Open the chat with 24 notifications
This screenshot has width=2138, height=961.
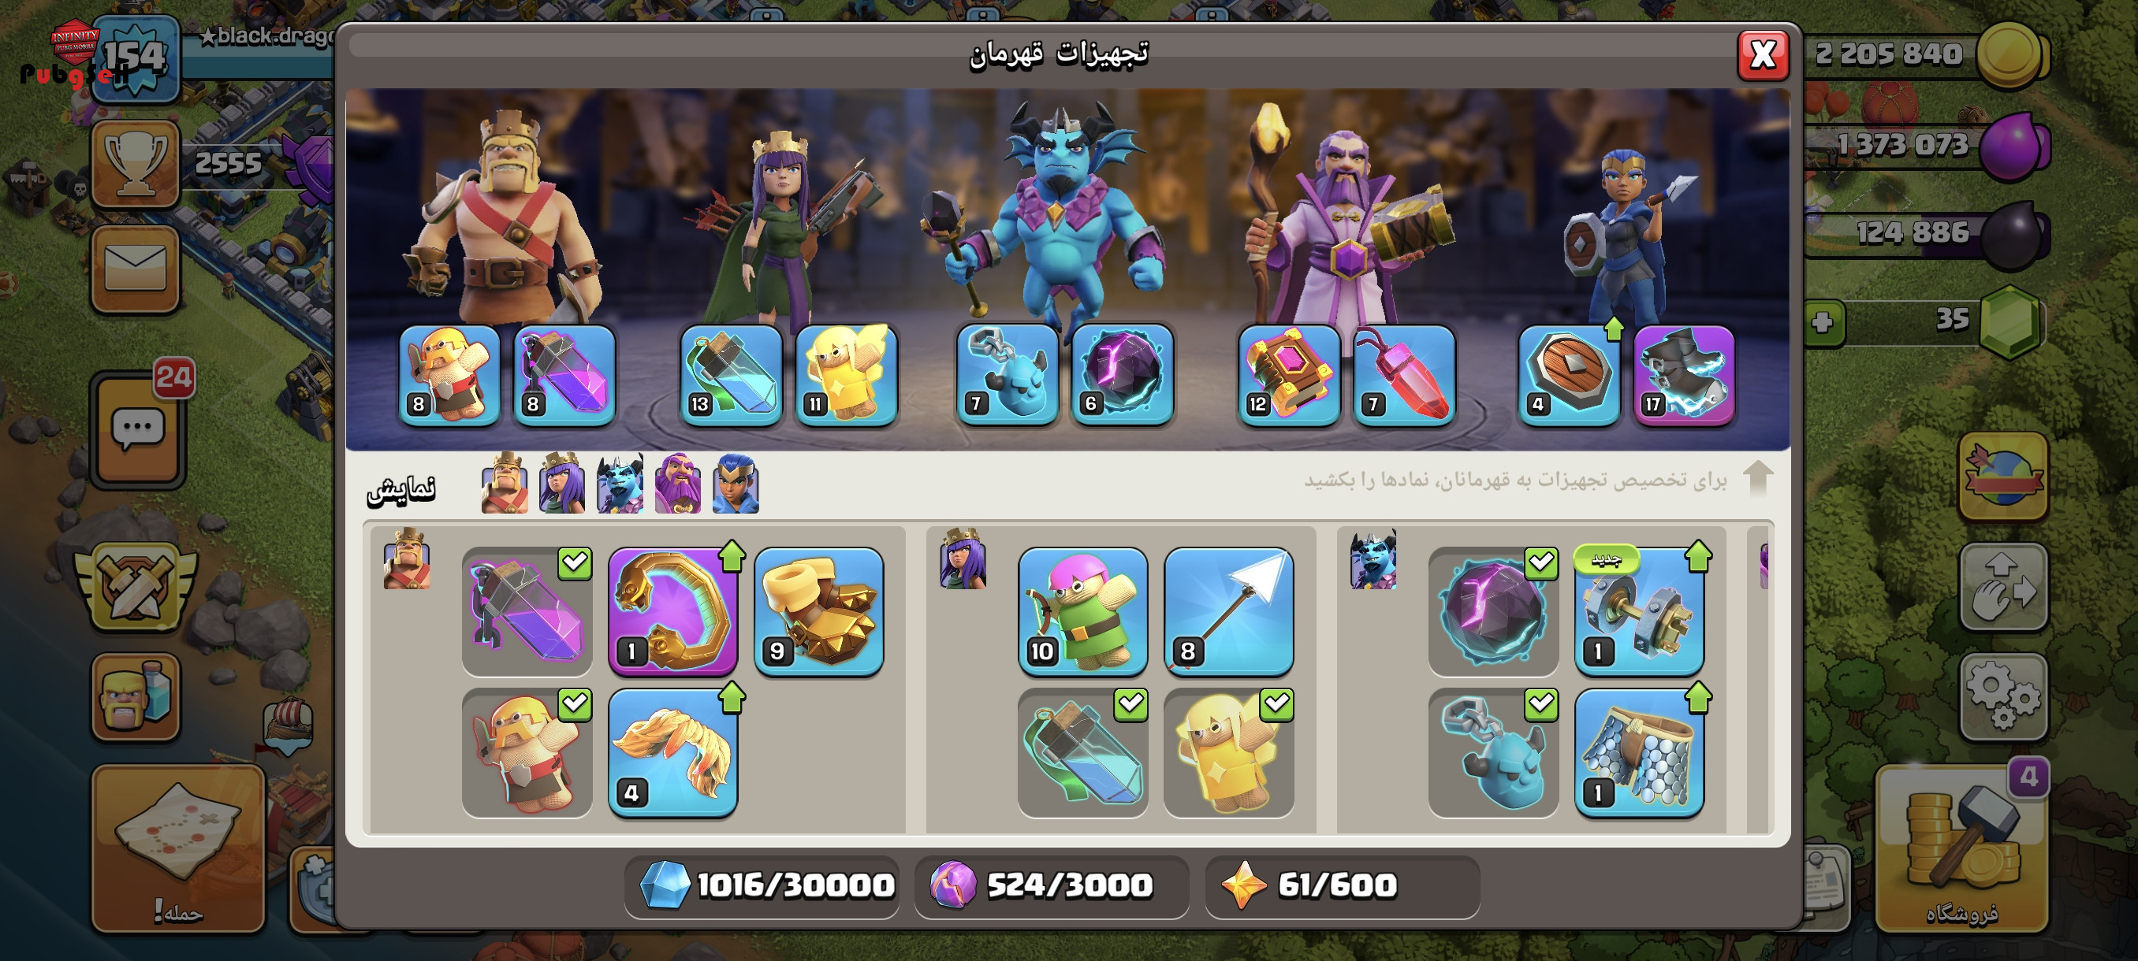click(137, 429)
